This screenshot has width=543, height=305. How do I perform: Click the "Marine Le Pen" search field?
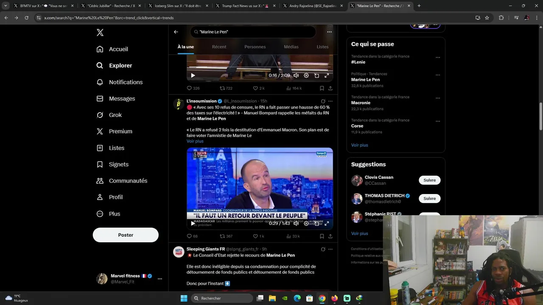[253, 32]
